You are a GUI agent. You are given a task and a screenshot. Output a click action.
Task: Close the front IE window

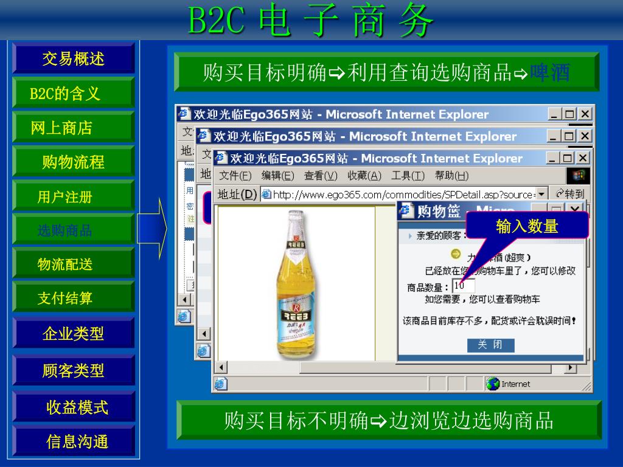pyautogui.click(x=582, y=158)
